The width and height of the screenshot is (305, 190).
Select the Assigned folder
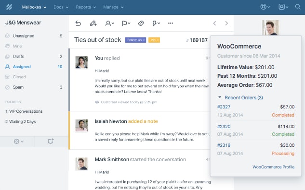pyautogui.click(x=34, y=67)
